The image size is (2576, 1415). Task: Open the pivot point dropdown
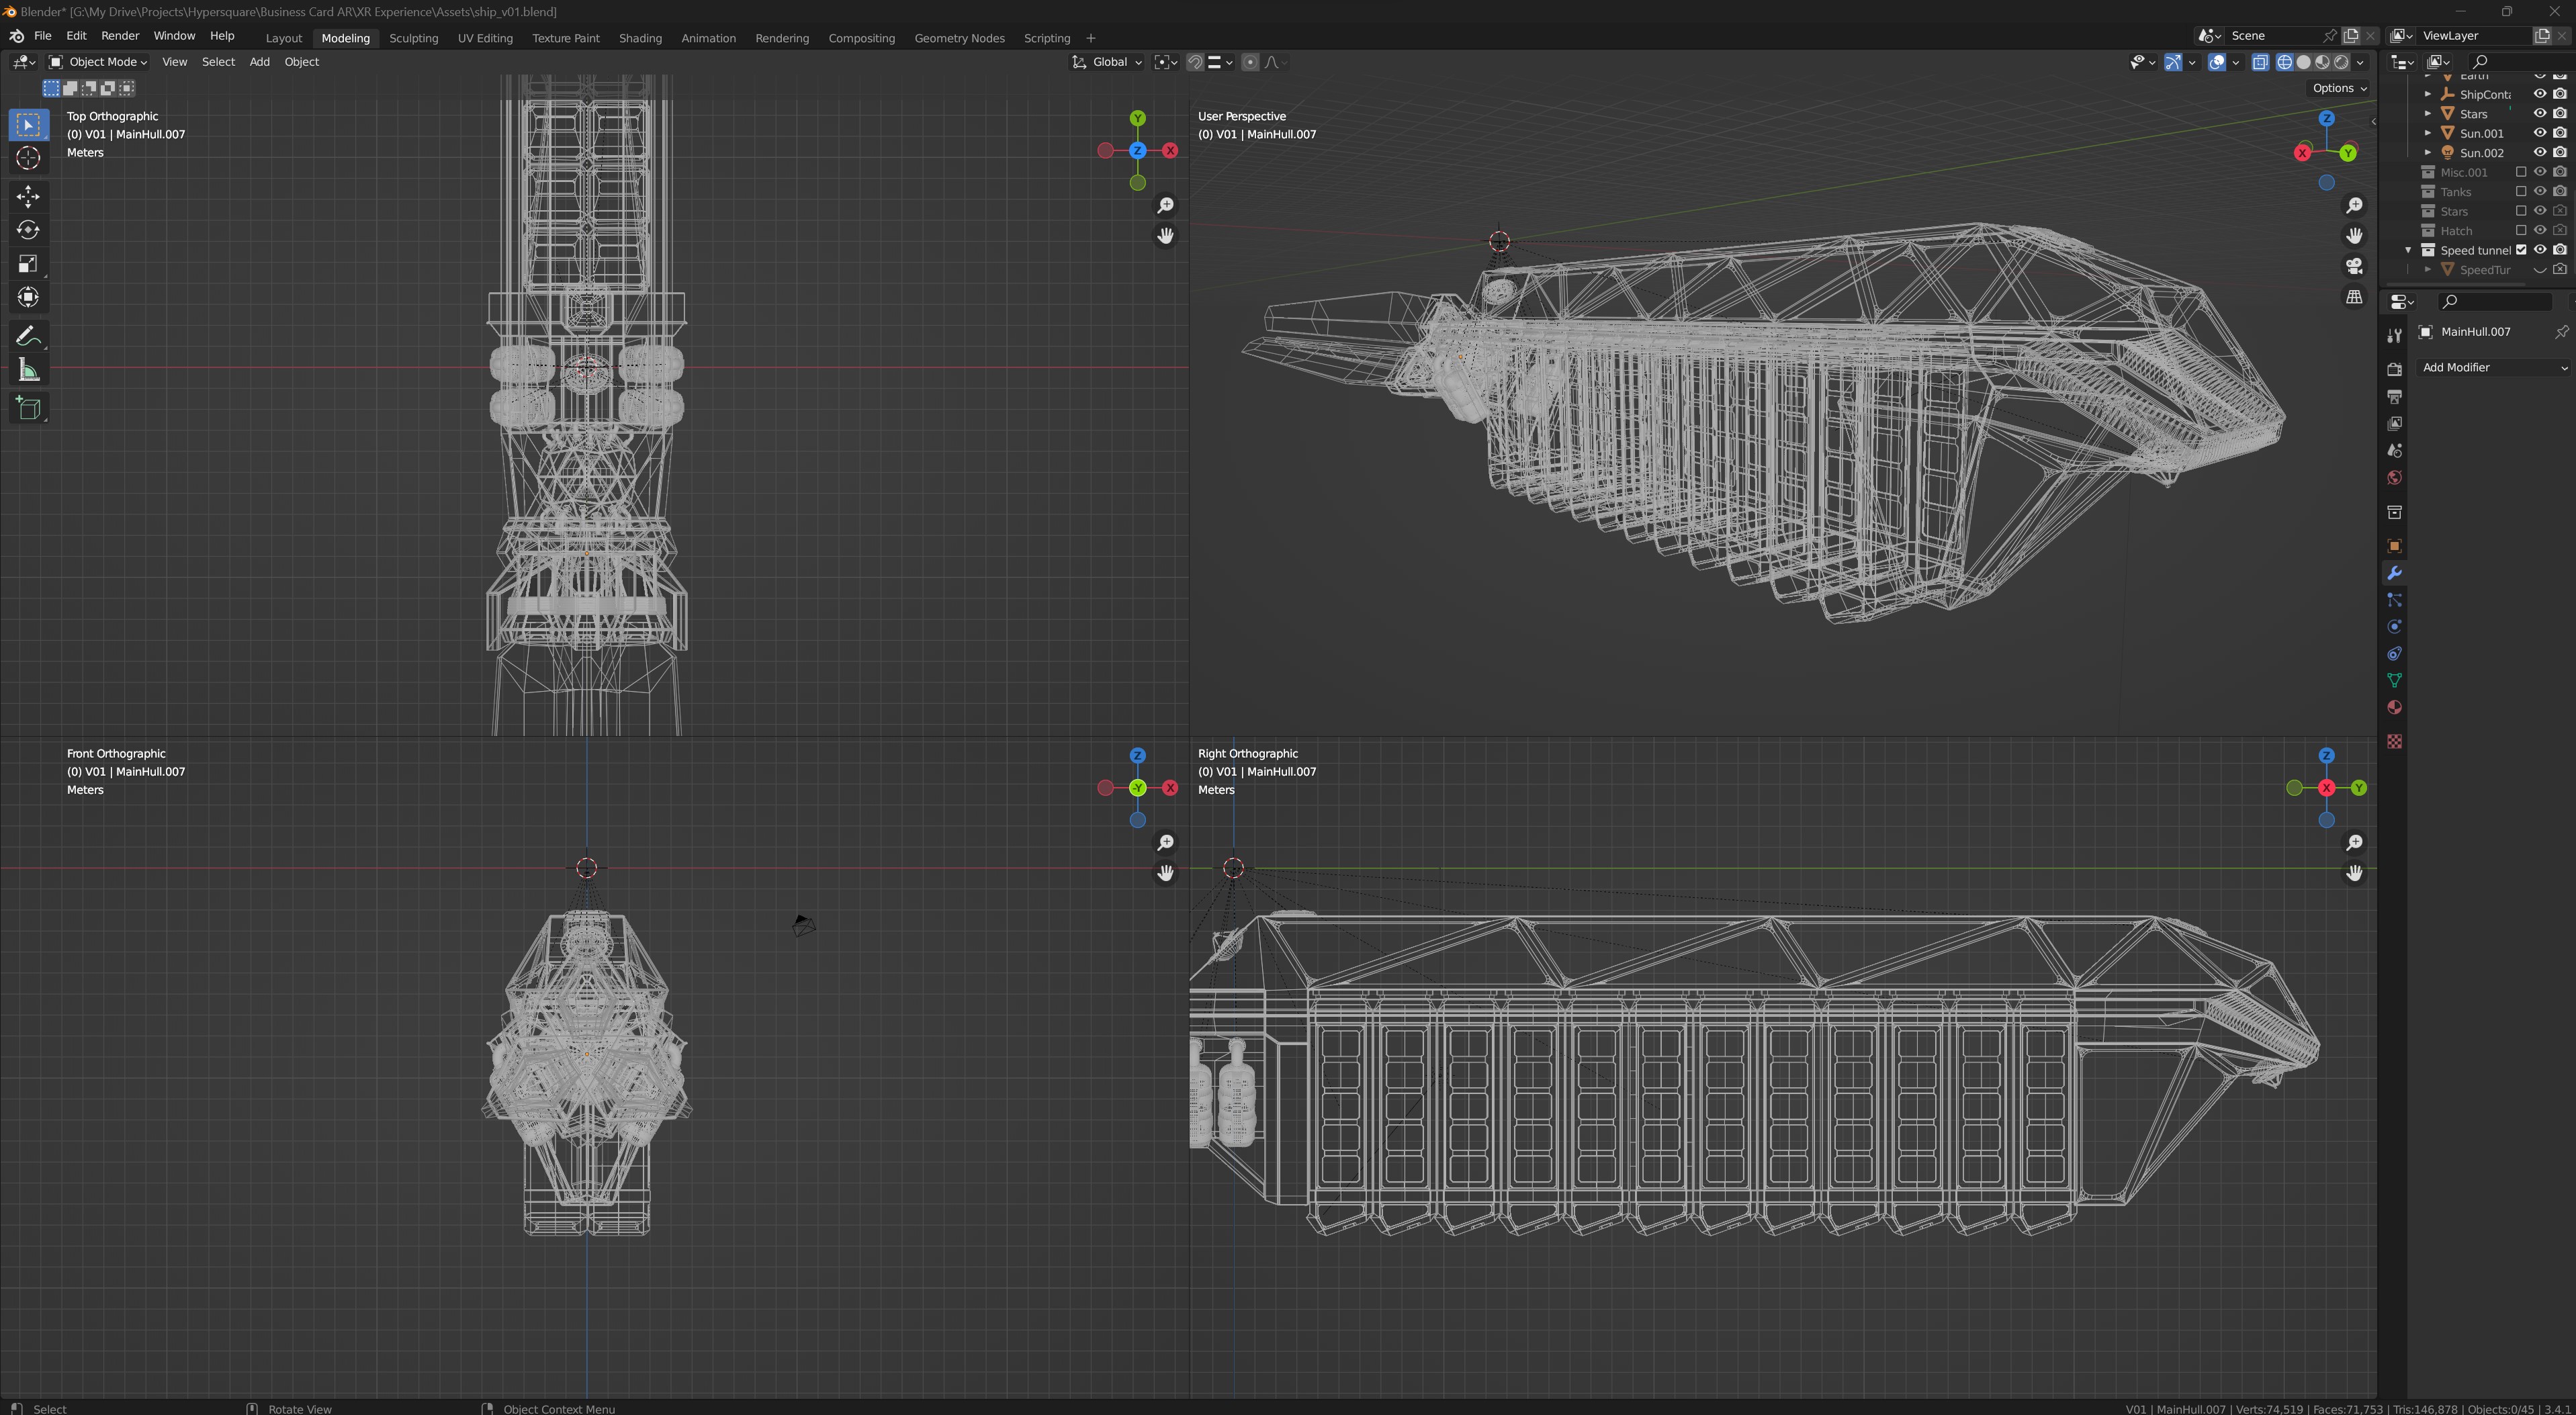click(x=1166, y=62)
